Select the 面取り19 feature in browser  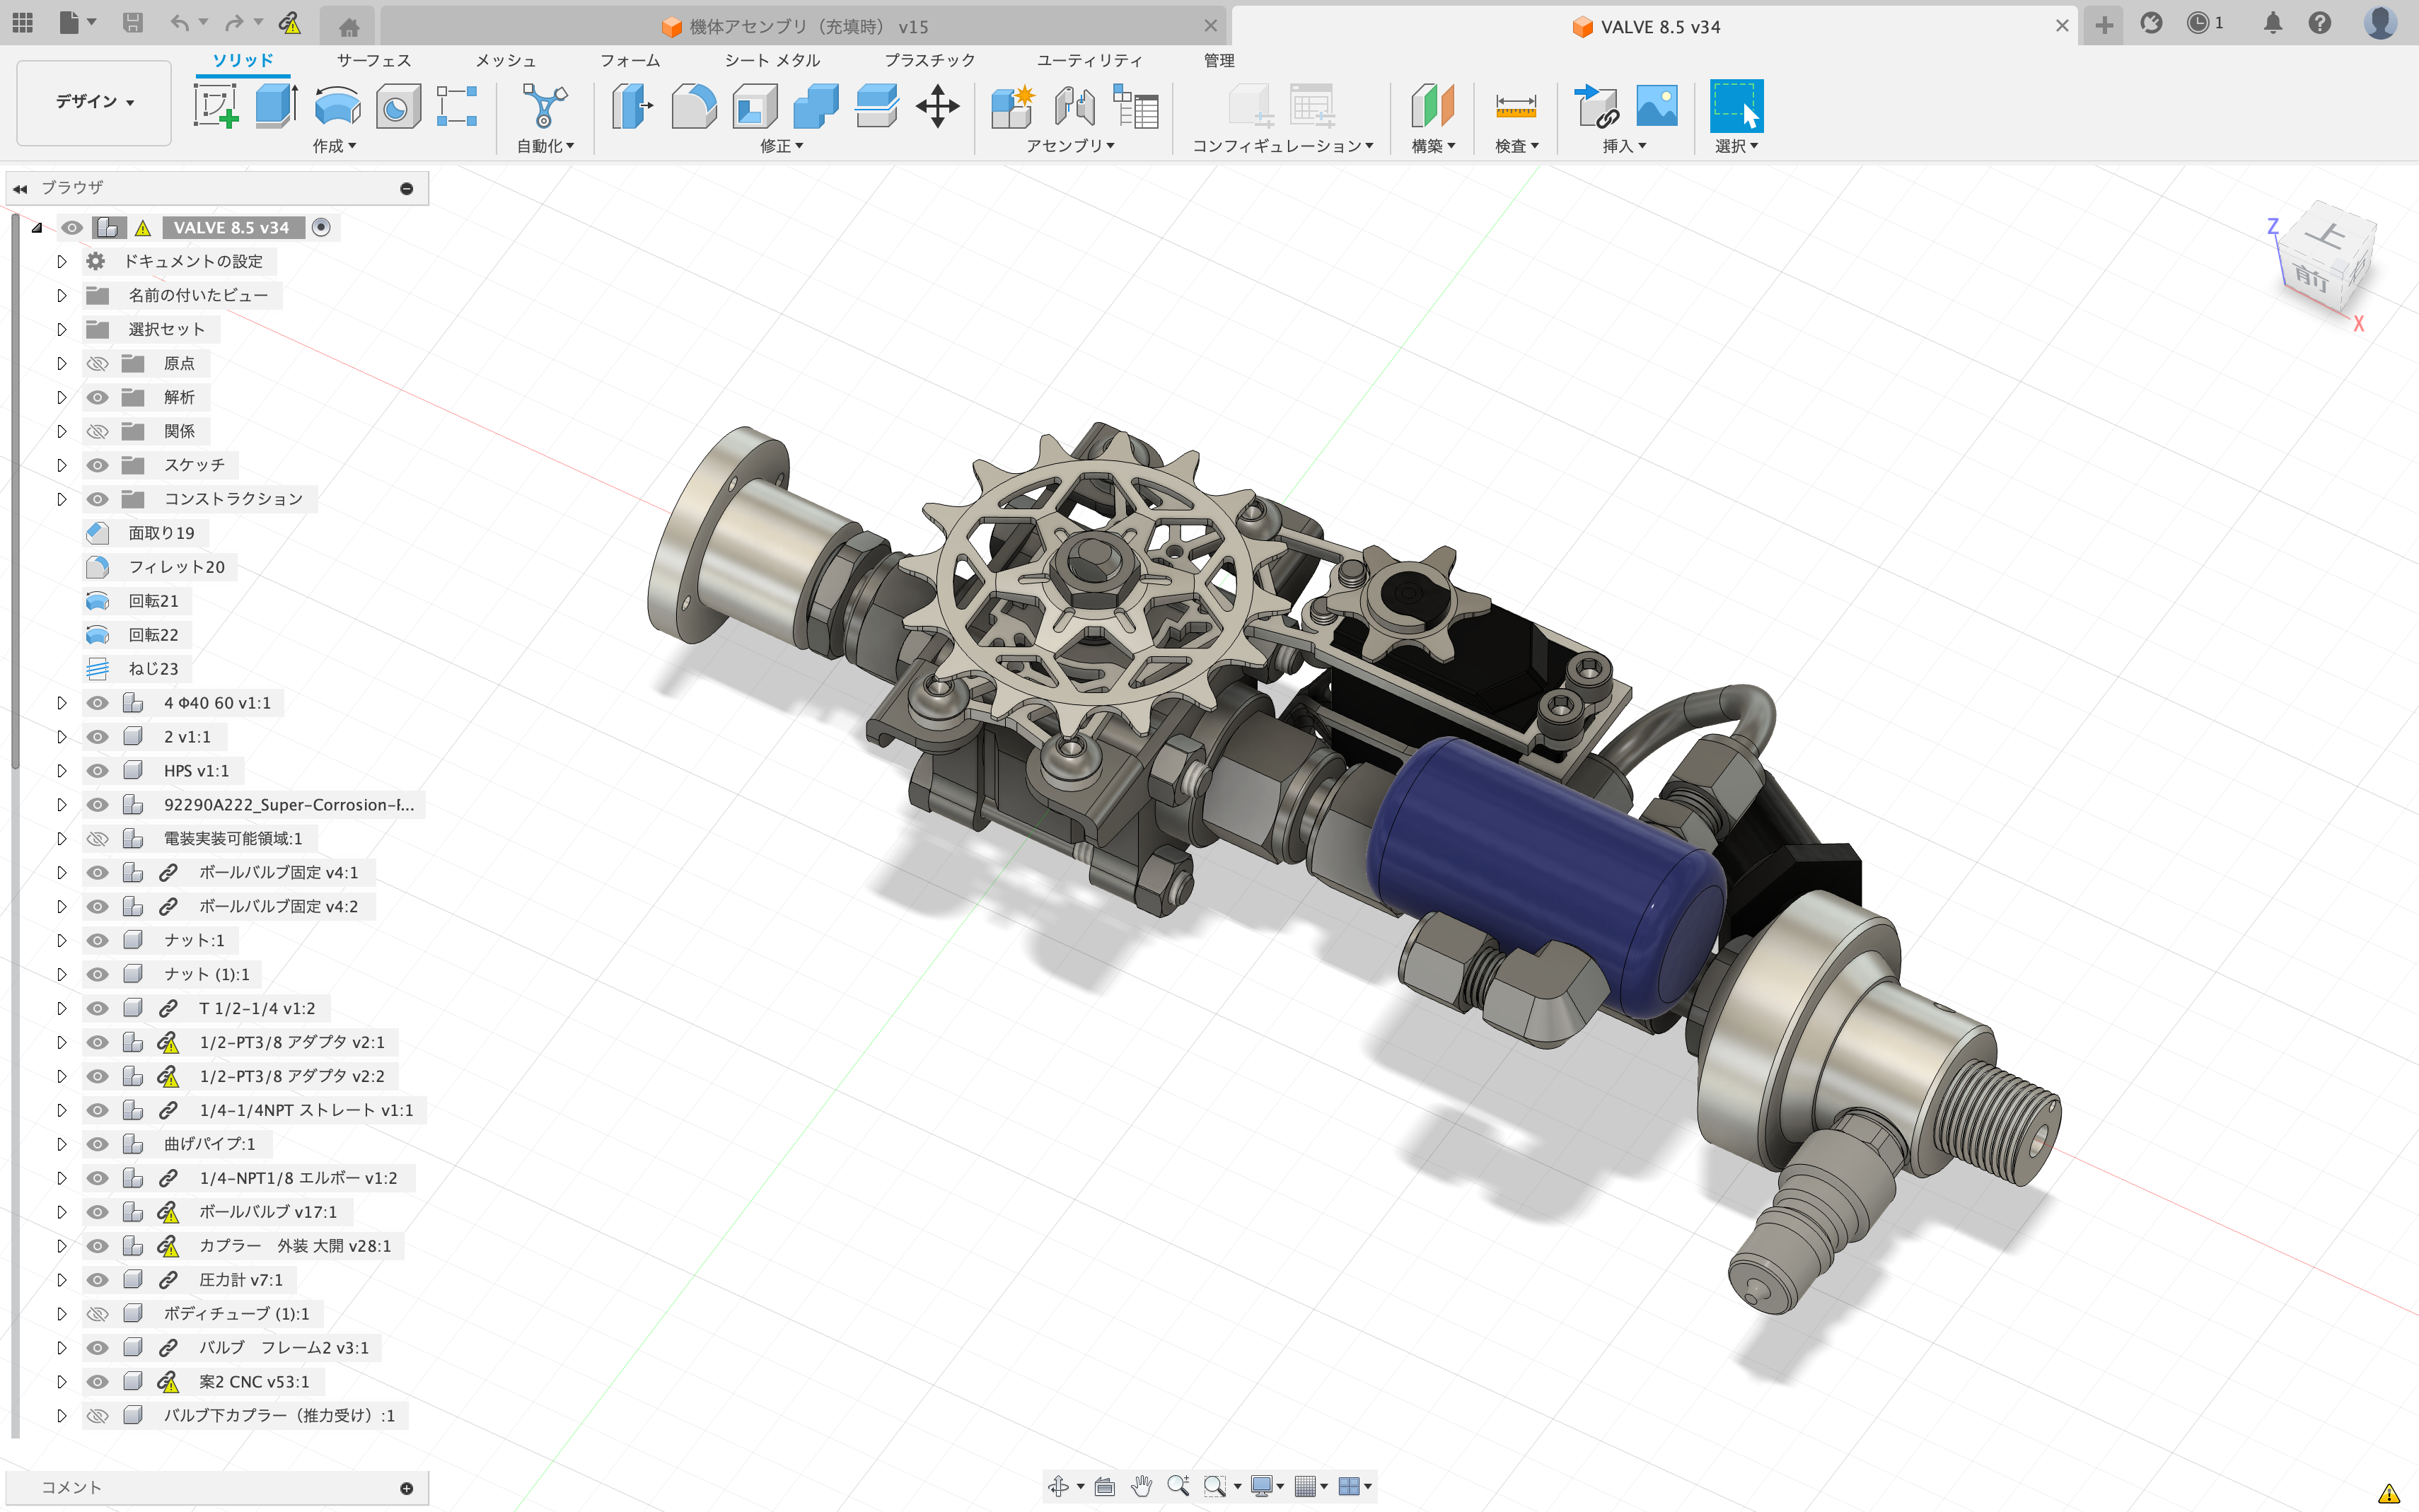tap(161, 533)
